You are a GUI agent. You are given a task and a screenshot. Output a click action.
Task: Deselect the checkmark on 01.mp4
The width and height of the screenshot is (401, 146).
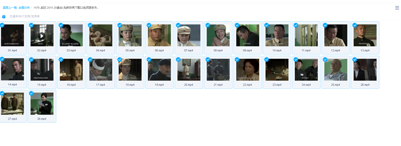point(2,25)
